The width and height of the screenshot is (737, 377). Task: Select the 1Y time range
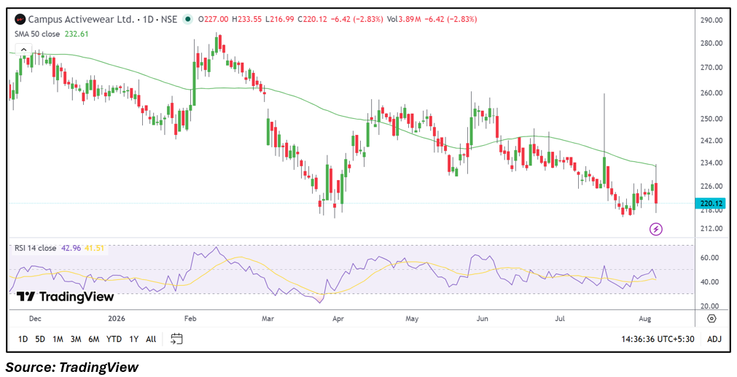coord(133,339)
